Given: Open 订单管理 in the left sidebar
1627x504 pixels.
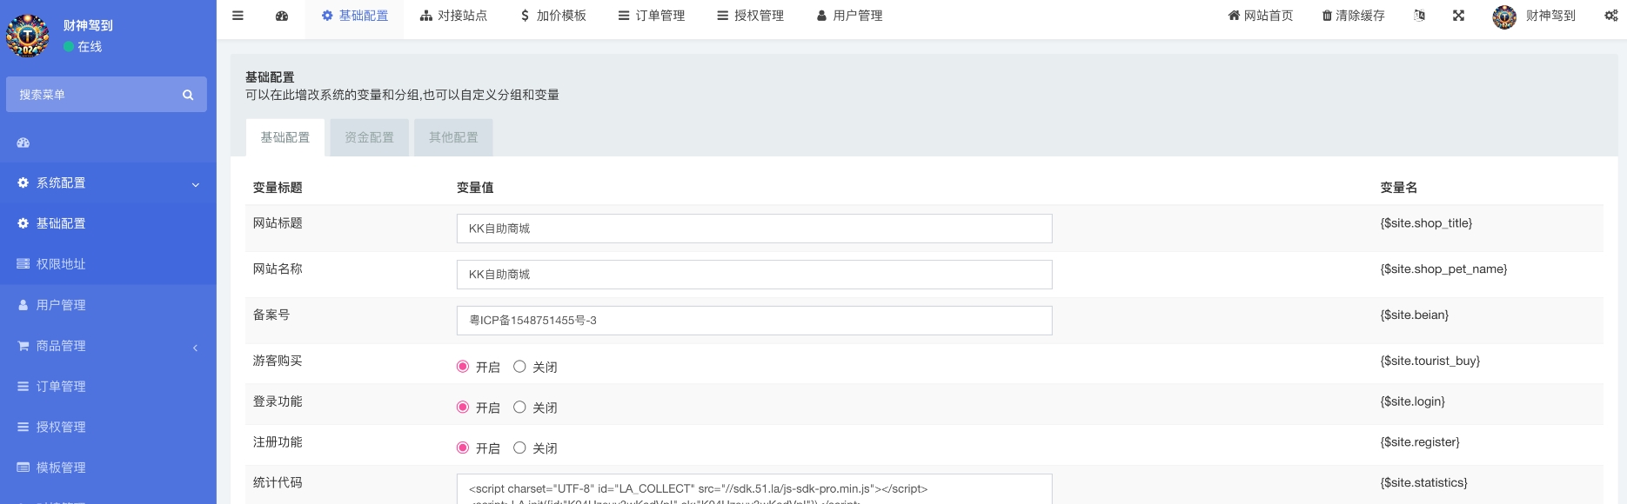Looking at the screenshot, I should [108, 387].
